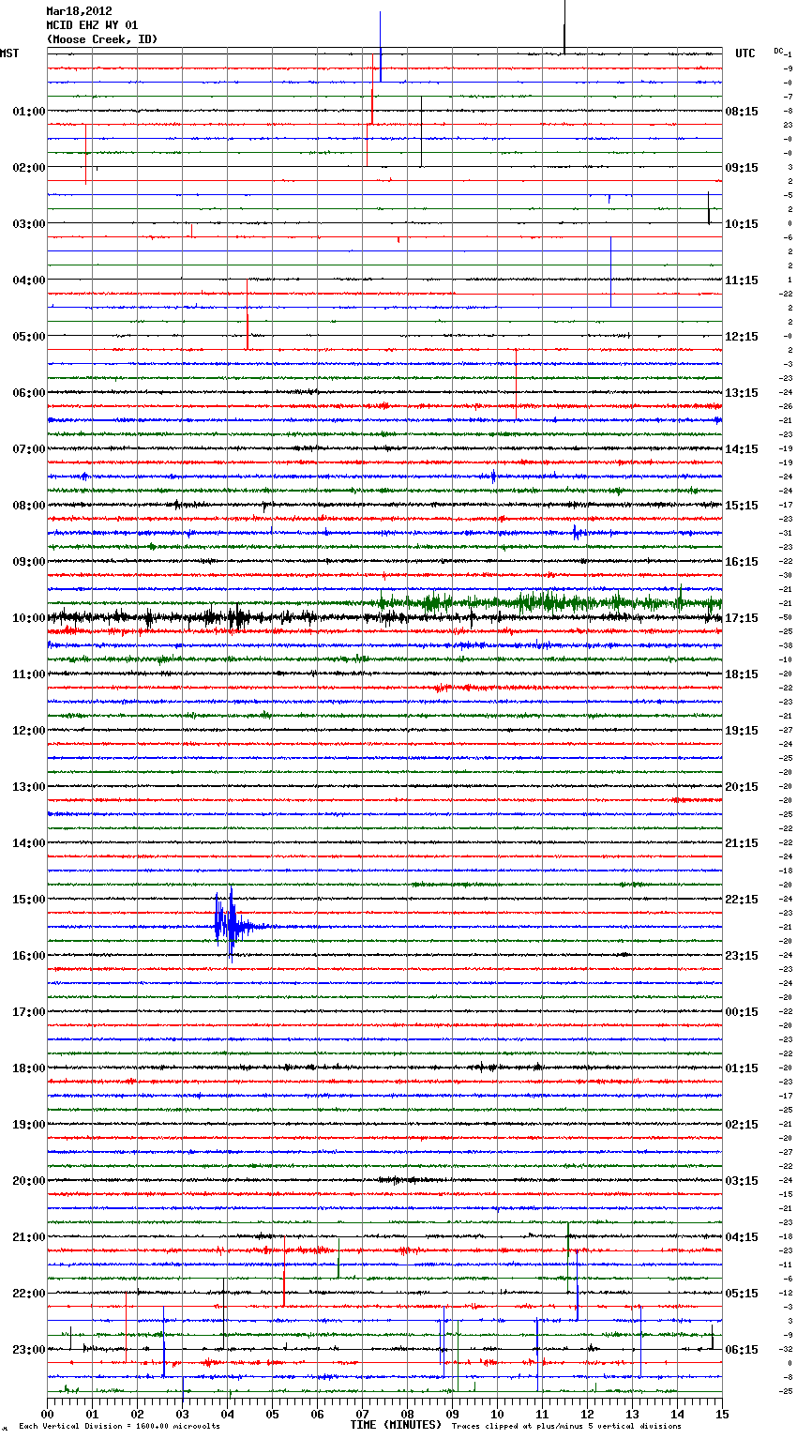
Task: Click the 21:15 UTC time label
Action: [742, 843]
